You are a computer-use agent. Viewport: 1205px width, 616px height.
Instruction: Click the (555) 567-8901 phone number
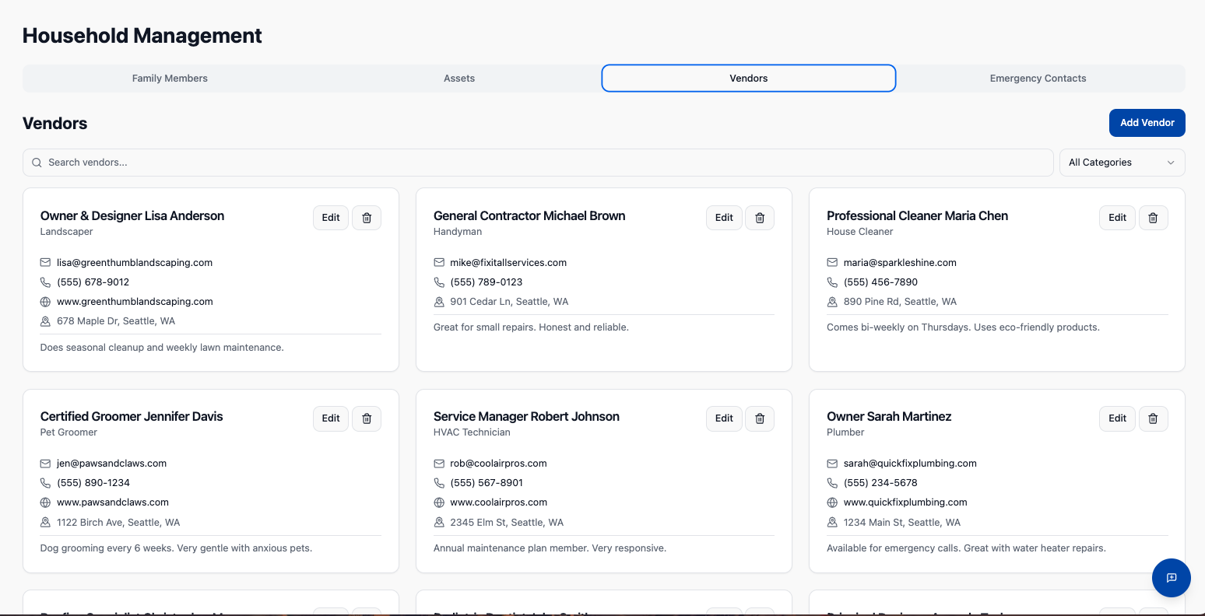click(487, 483)
